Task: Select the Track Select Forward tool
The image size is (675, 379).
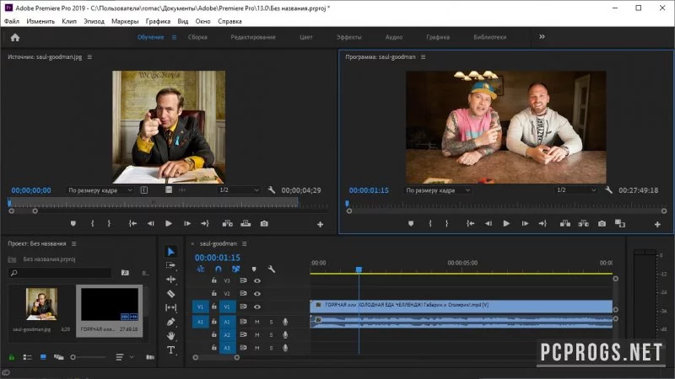Action: tap(171, 265)
